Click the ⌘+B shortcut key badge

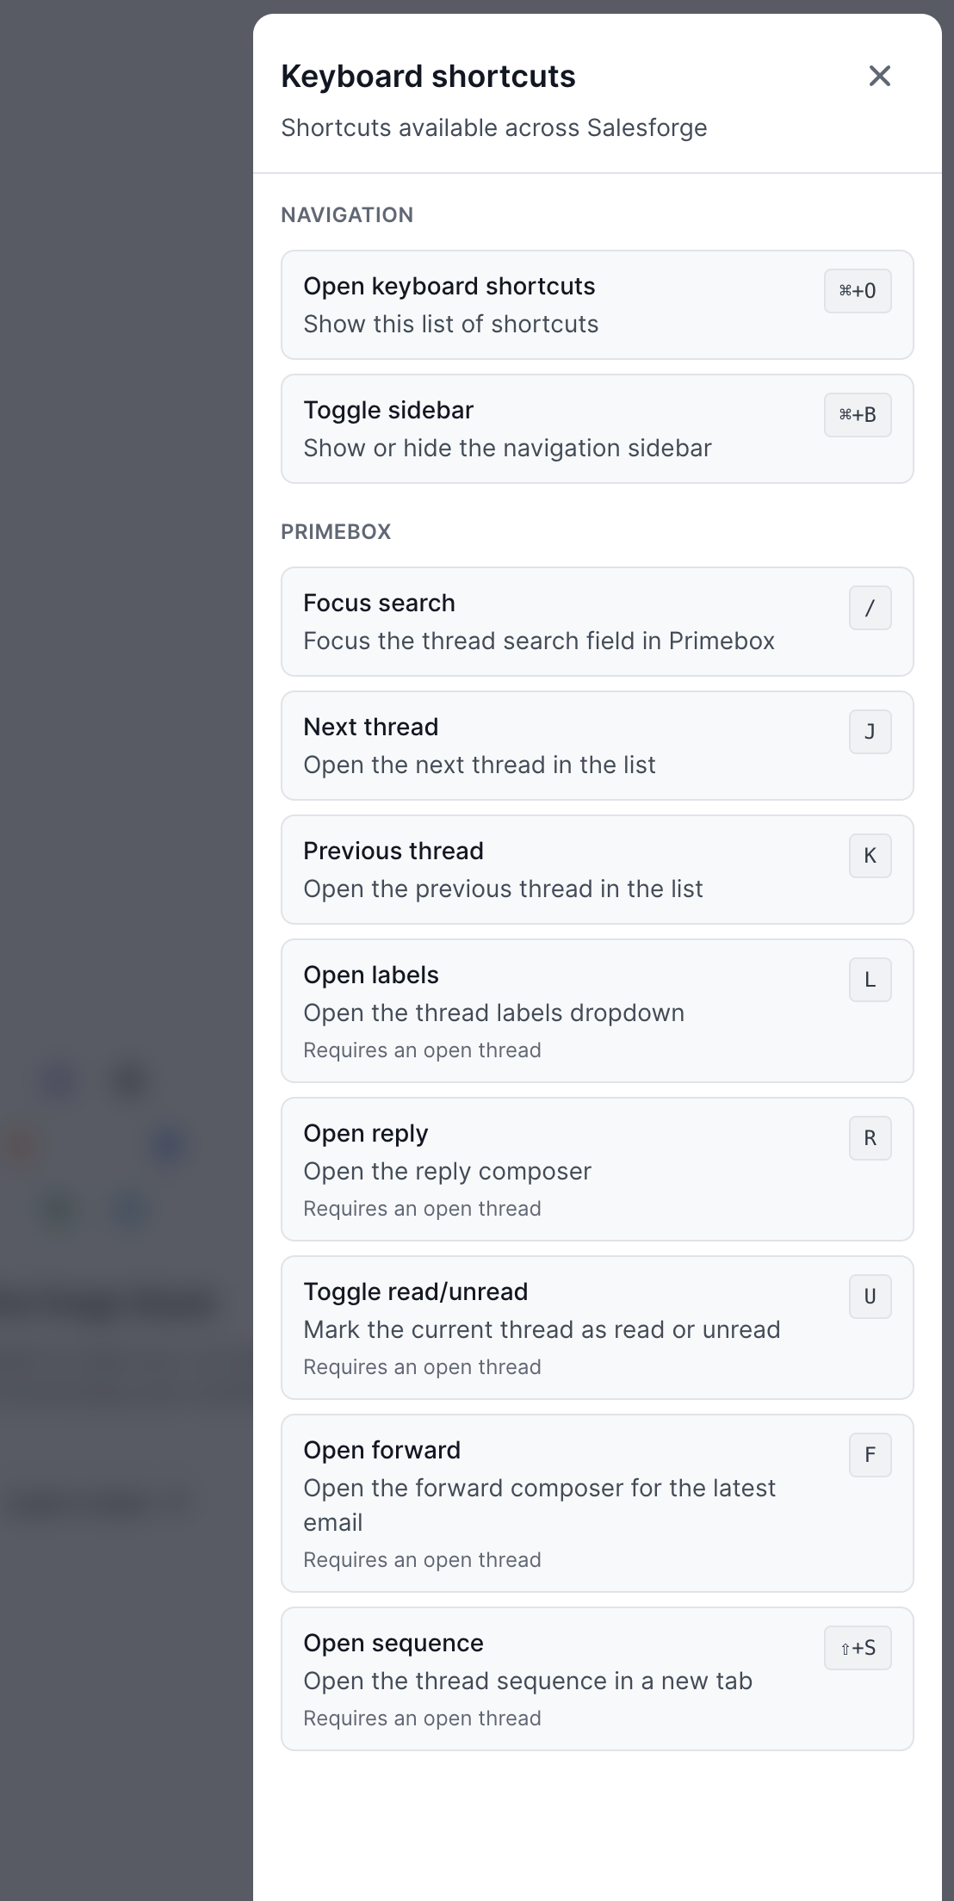[x=858, y=415]
